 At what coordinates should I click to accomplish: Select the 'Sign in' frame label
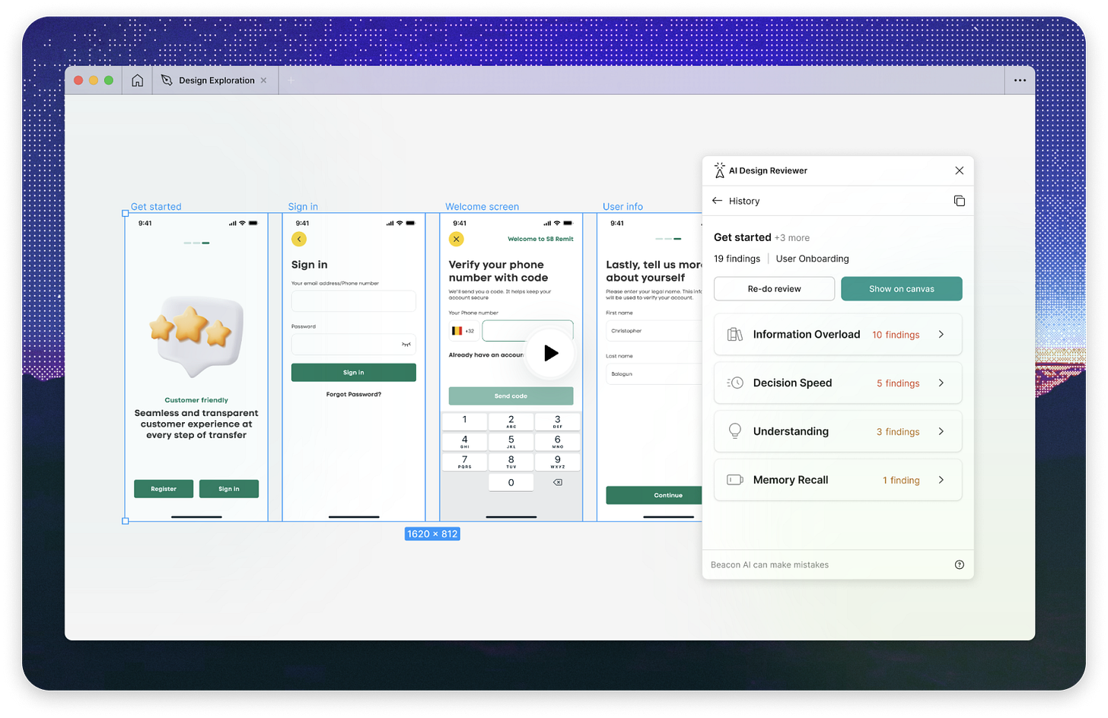pos(303,207)
